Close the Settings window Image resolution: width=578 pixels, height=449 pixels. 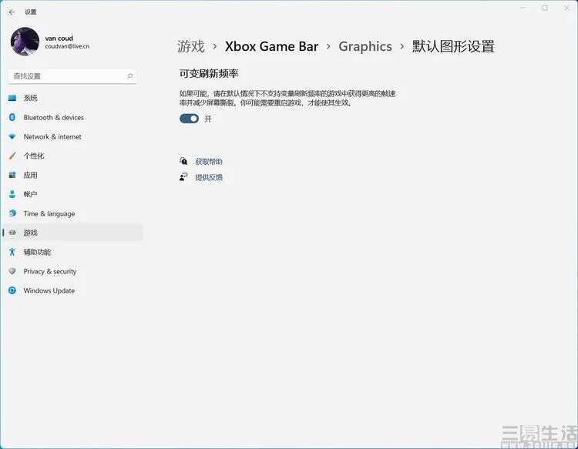[x=567, y=8]
